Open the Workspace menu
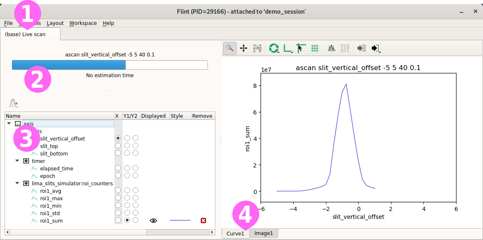This screenshot has width=483, height=240. (83, 23)
